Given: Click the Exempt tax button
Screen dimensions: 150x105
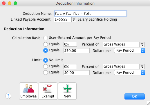Looking at the screenshot, I should pos(48,91).
